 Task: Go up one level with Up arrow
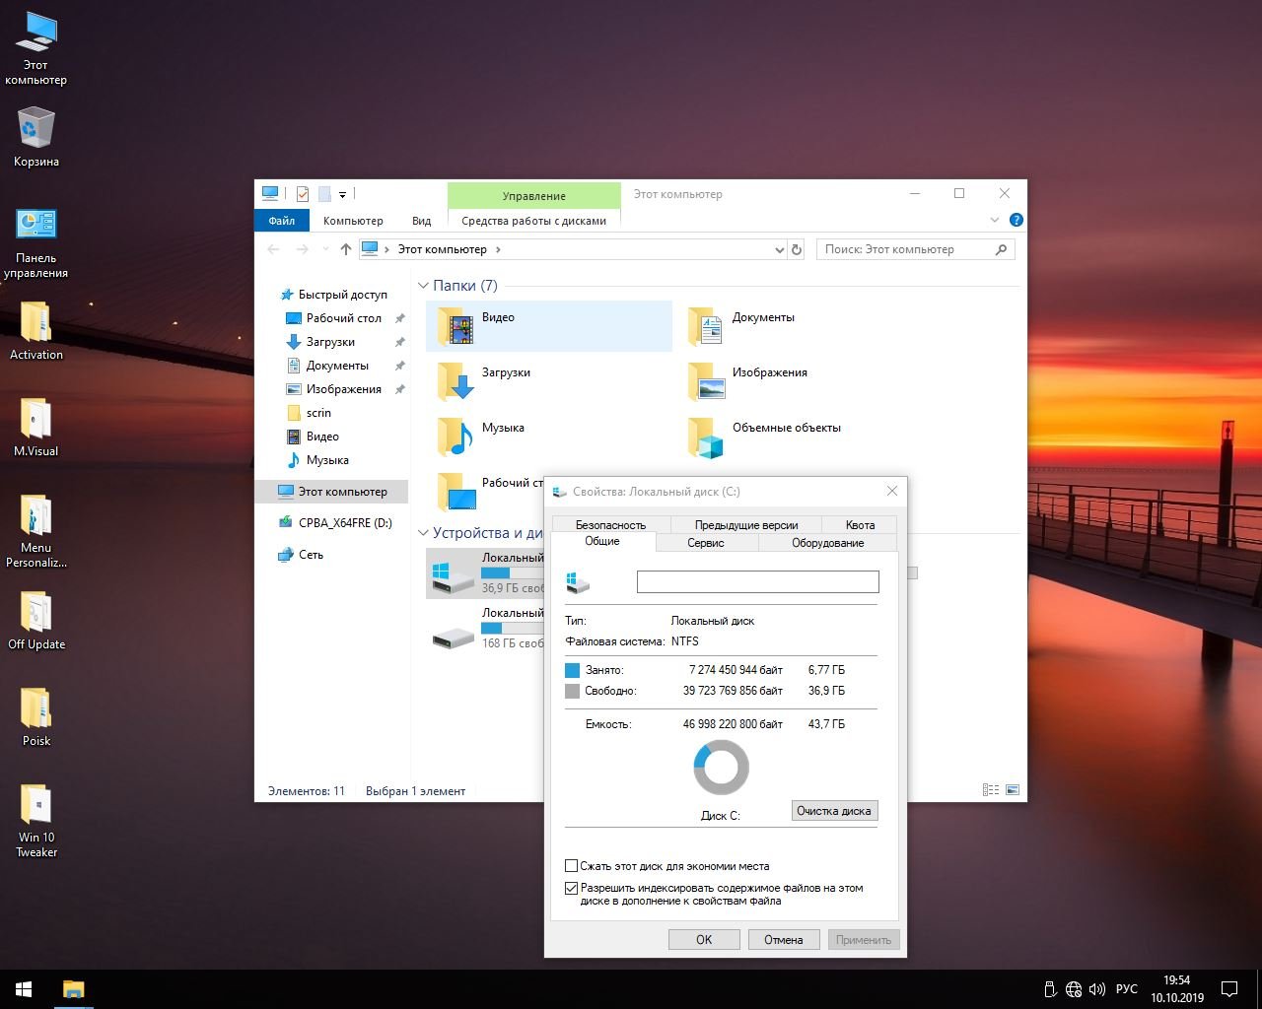click(x=346, y=249)
